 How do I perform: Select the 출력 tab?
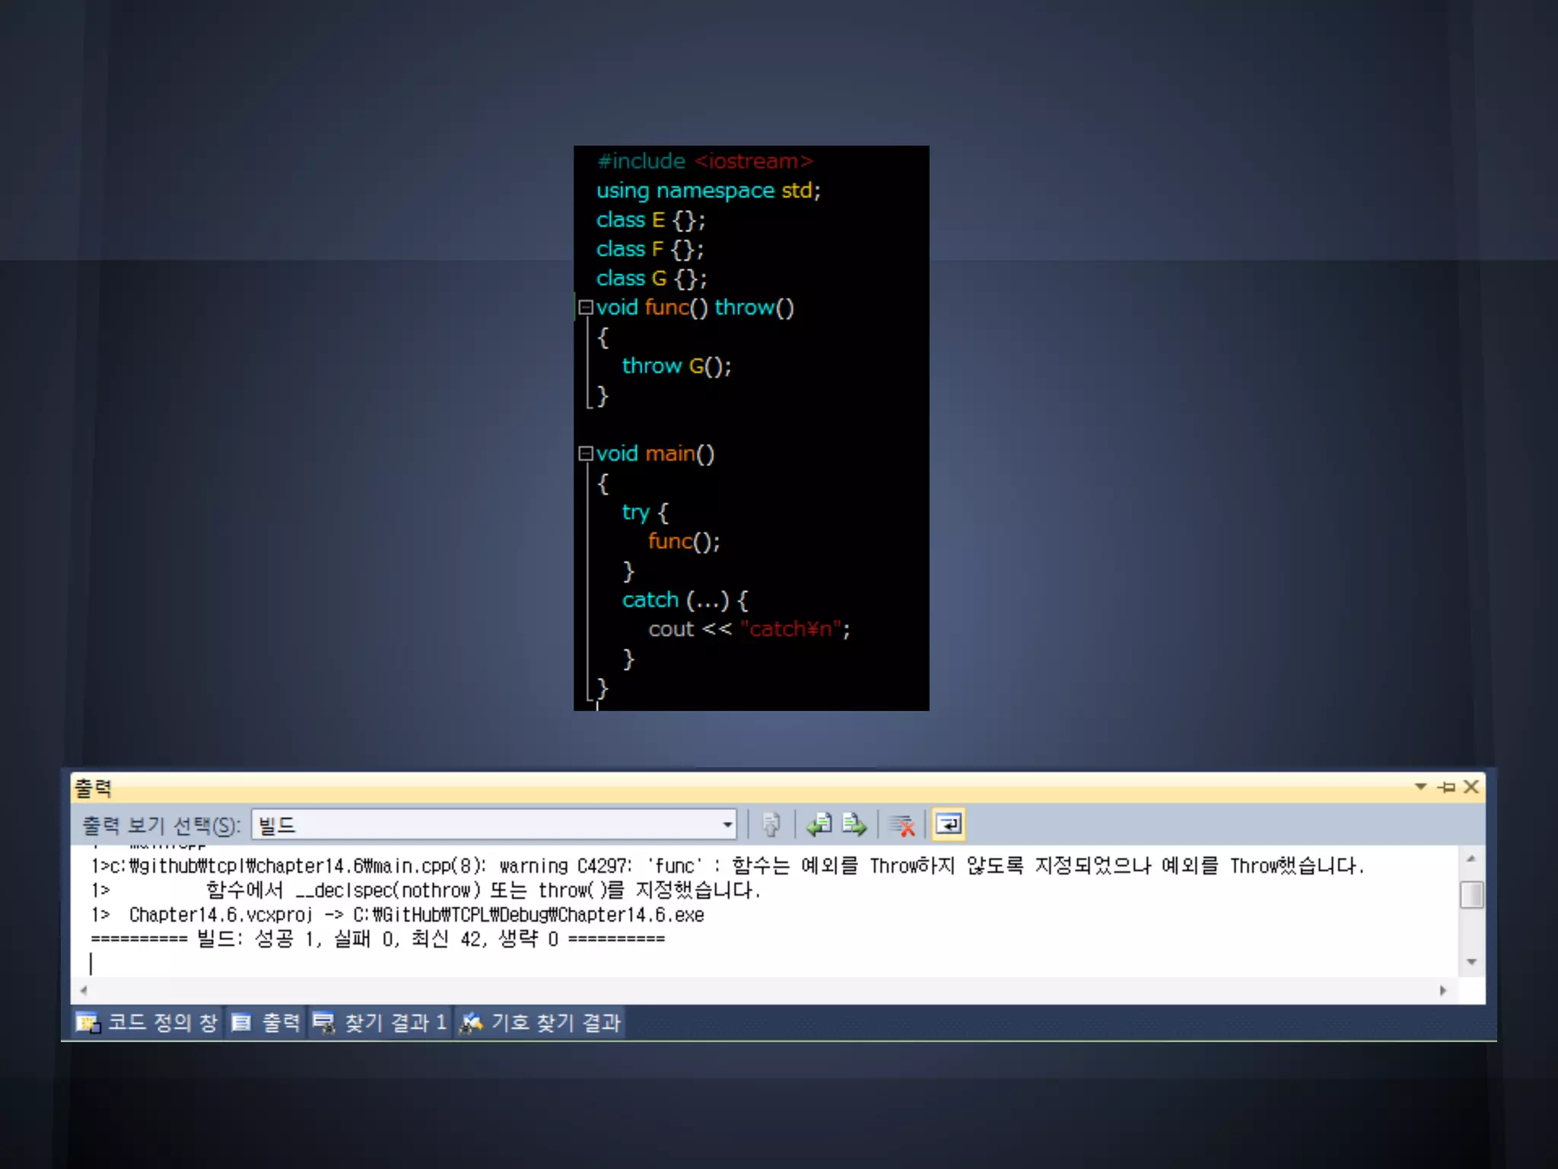click(265, 1023)
